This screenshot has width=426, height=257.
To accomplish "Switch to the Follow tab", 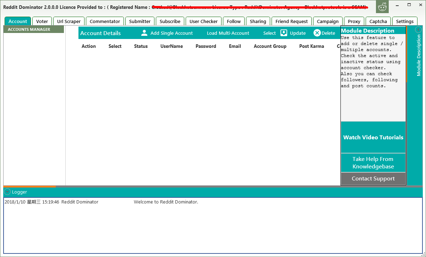I will (x=234, y=21).
